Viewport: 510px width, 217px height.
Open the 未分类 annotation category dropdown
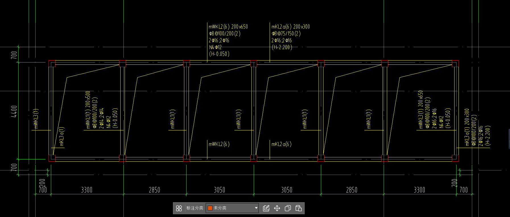pyautogui.click(x=232, y=208)
